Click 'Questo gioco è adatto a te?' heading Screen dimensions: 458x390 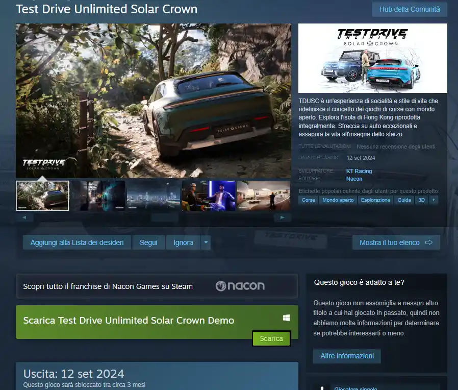point(359,282)
